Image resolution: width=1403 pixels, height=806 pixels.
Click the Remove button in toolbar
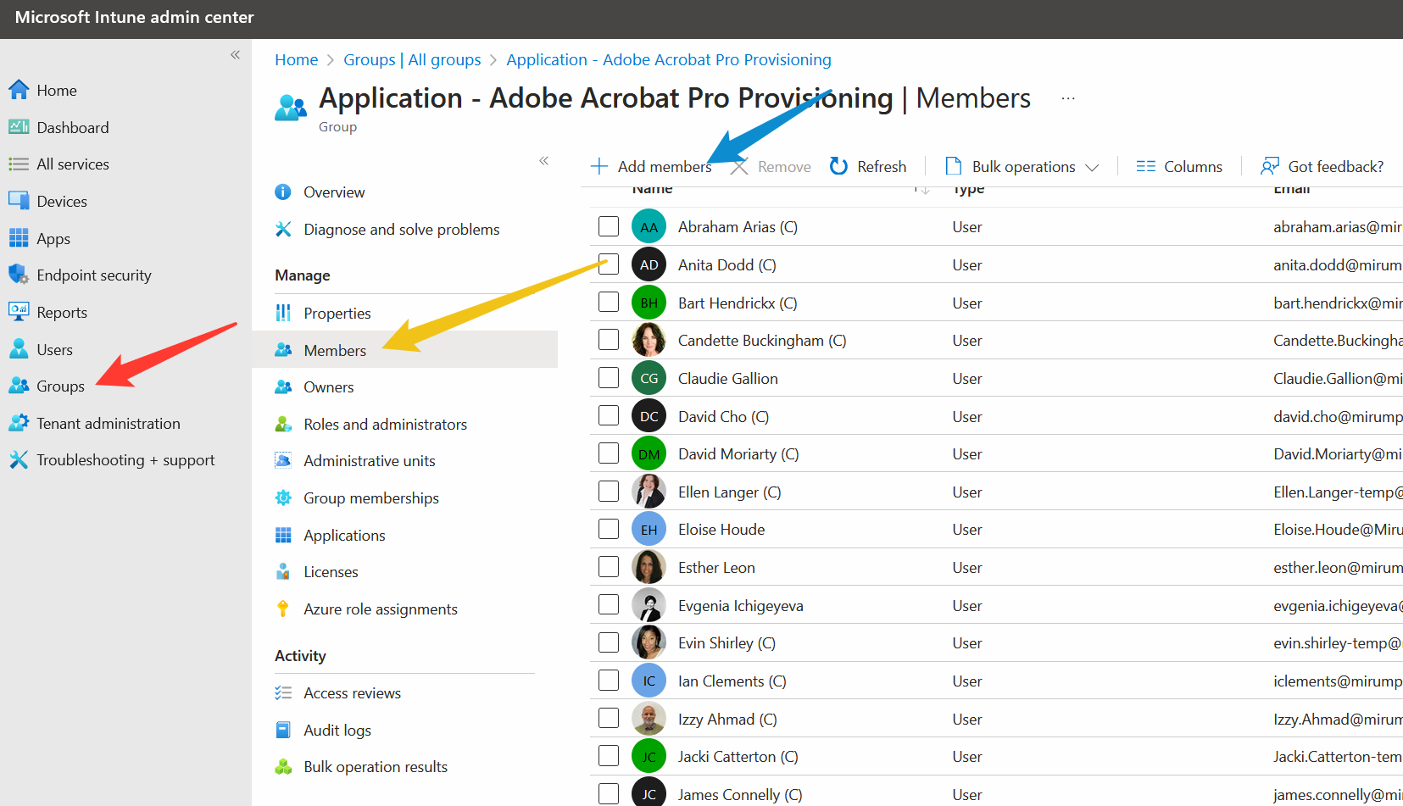(771, 166)
